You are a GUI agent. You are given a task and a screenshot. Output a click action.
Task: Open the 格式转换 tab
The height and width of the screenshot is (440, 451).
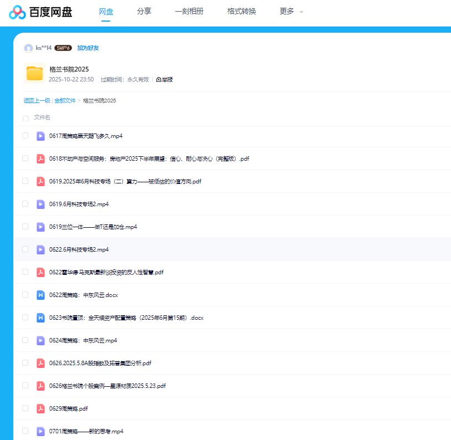click(x=241, y=11)
